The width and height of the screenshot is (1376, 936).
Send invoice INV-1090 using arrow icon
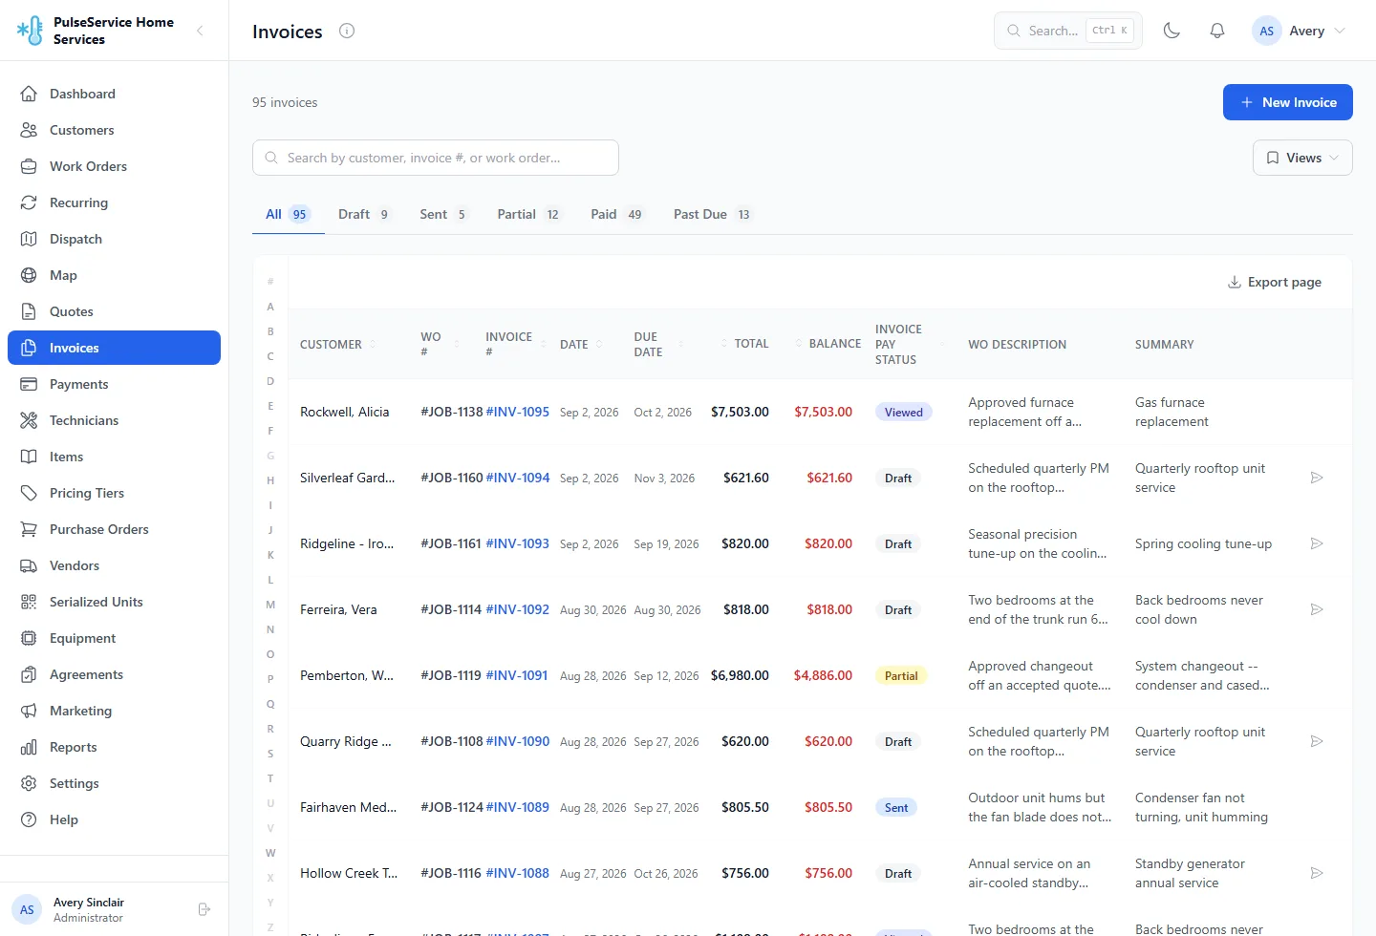[x=1317, y=741]
